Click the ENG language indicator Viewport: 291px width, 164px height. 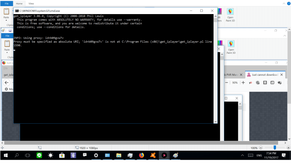[259, 156]
